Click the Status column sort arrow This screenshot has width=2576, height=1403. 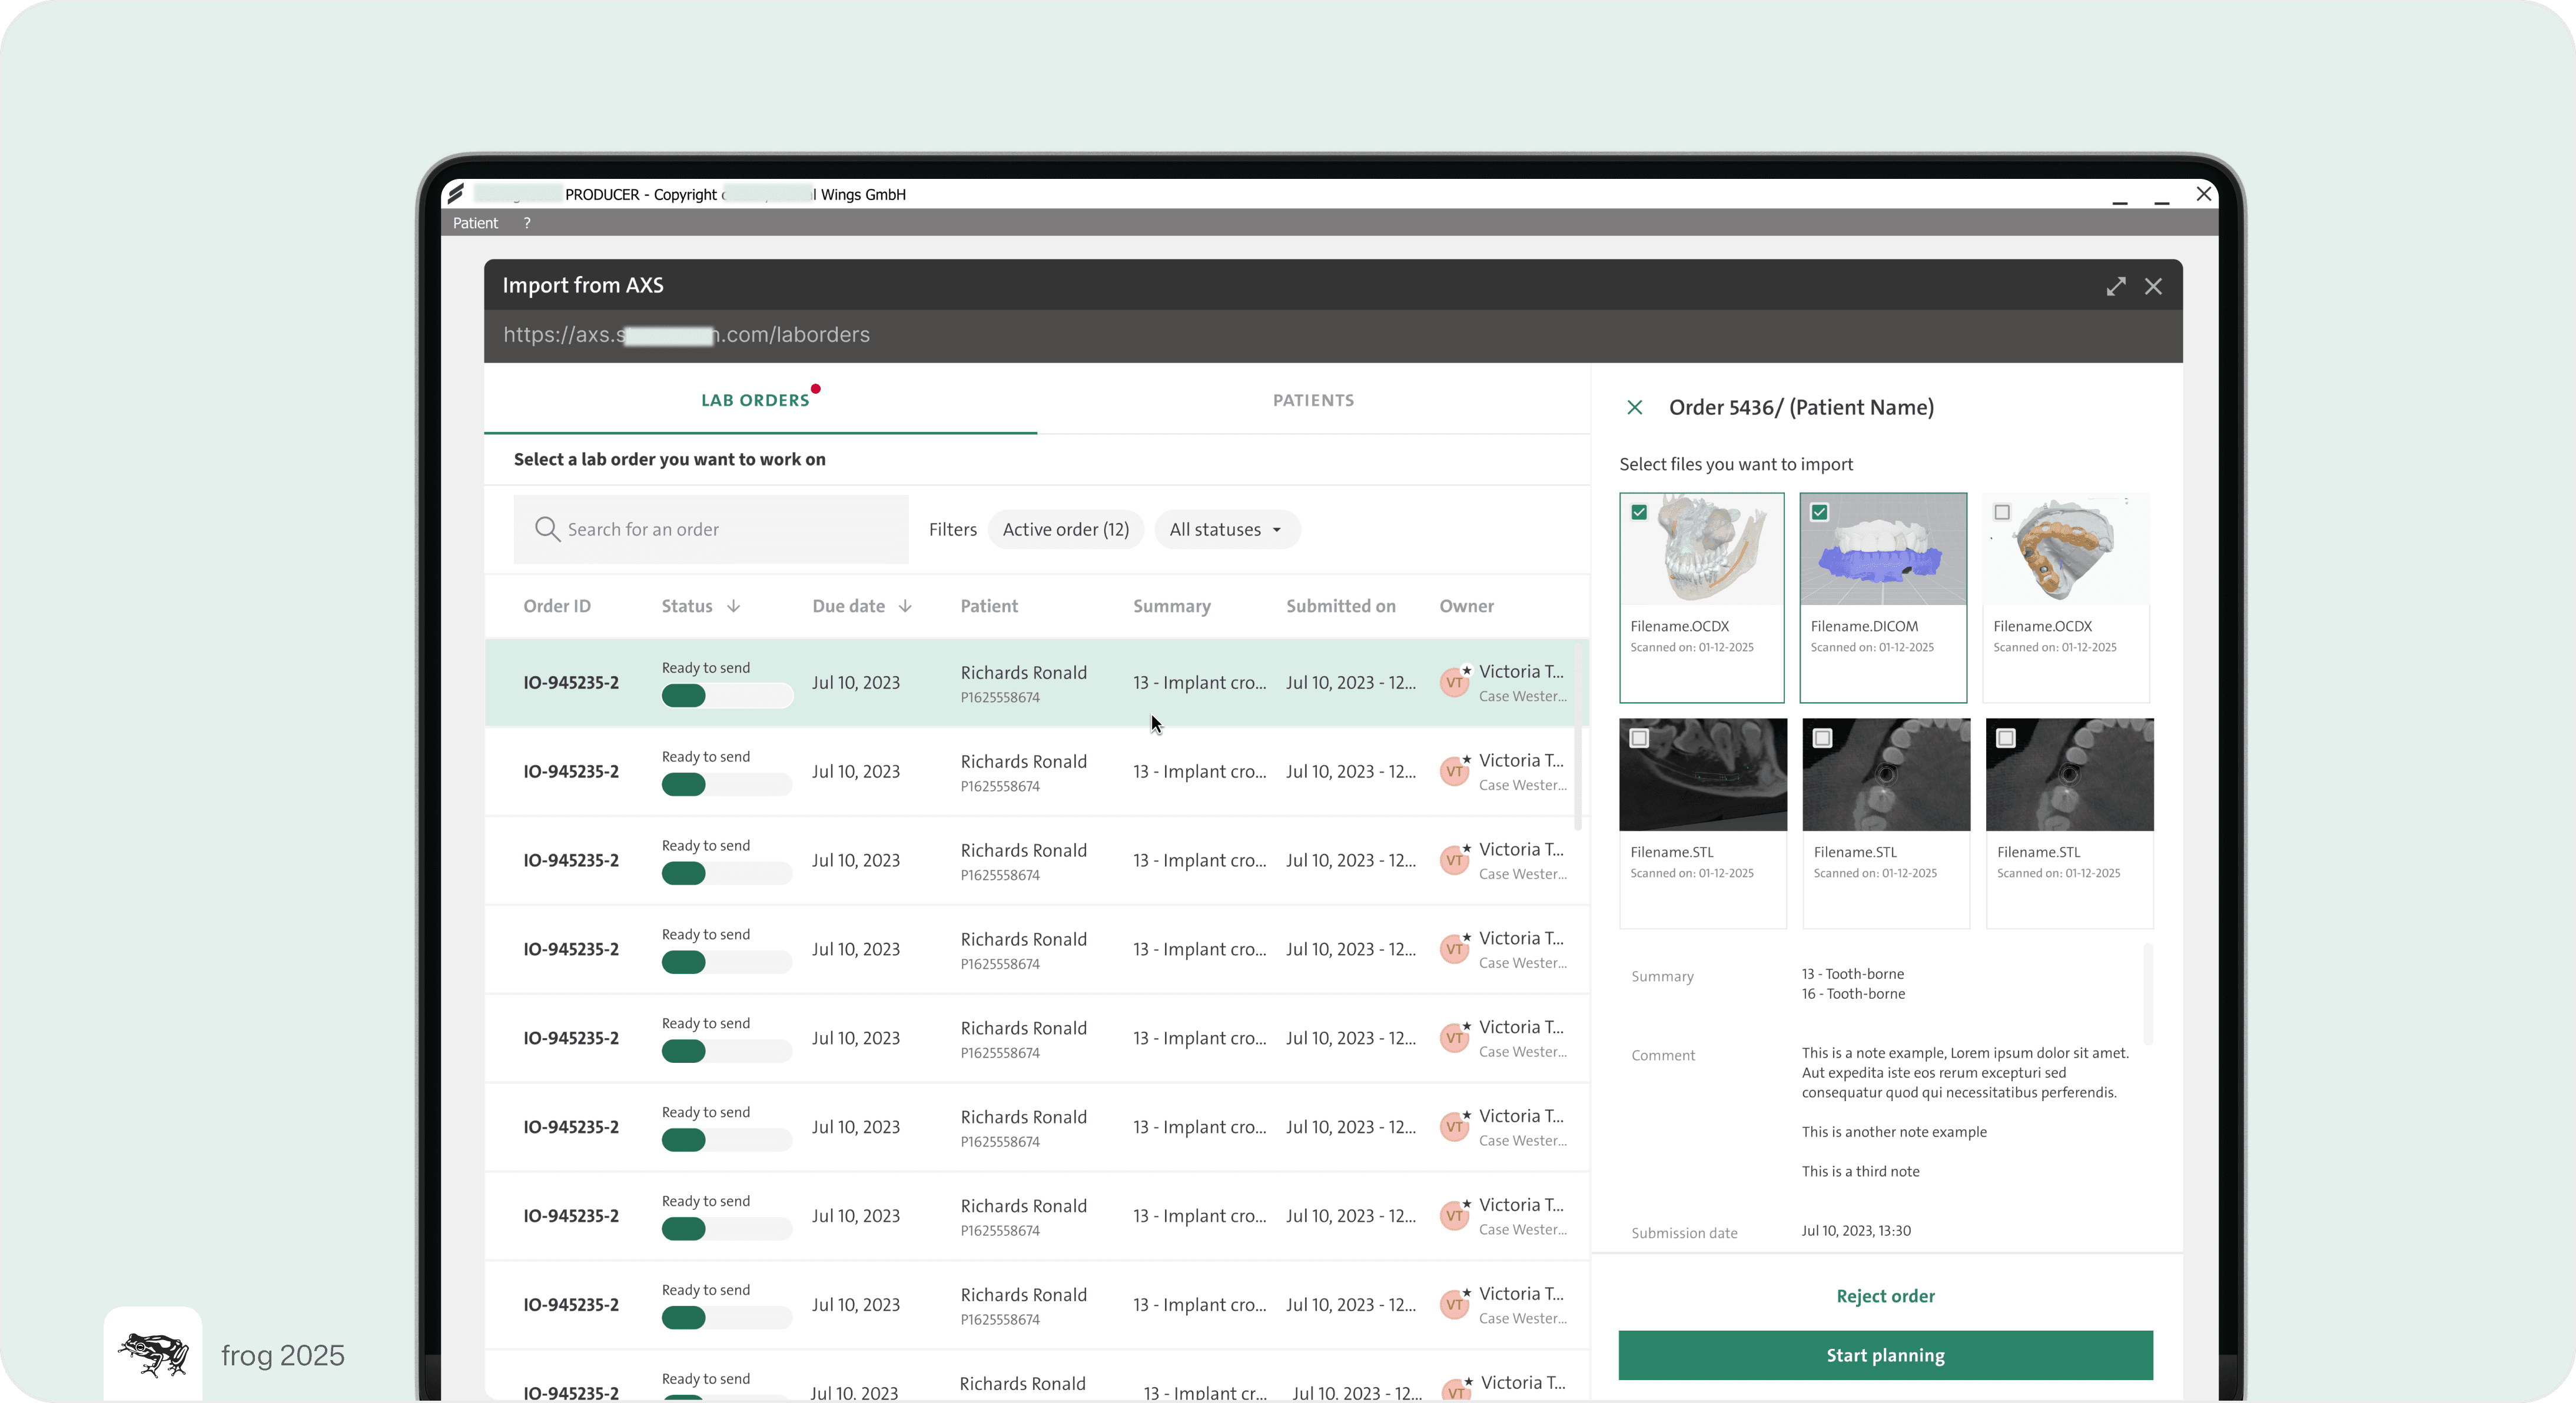(733, 606)
